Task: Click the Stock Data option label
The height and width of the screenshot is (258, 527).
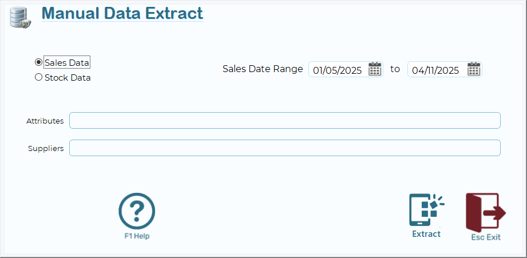Action: [x=68, y=78]
